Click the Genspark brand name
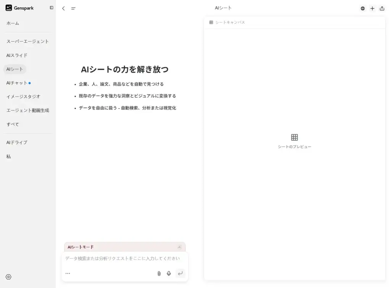Image resolution: width=391 pixels, height=288 pixels. click(x=24, y=8)
